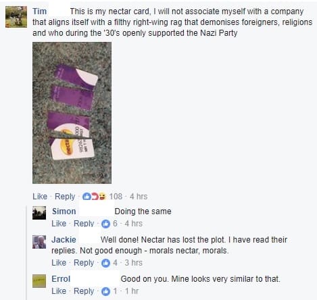Open the 108 reactions count

pyautogui.click(x=116, y=197)
